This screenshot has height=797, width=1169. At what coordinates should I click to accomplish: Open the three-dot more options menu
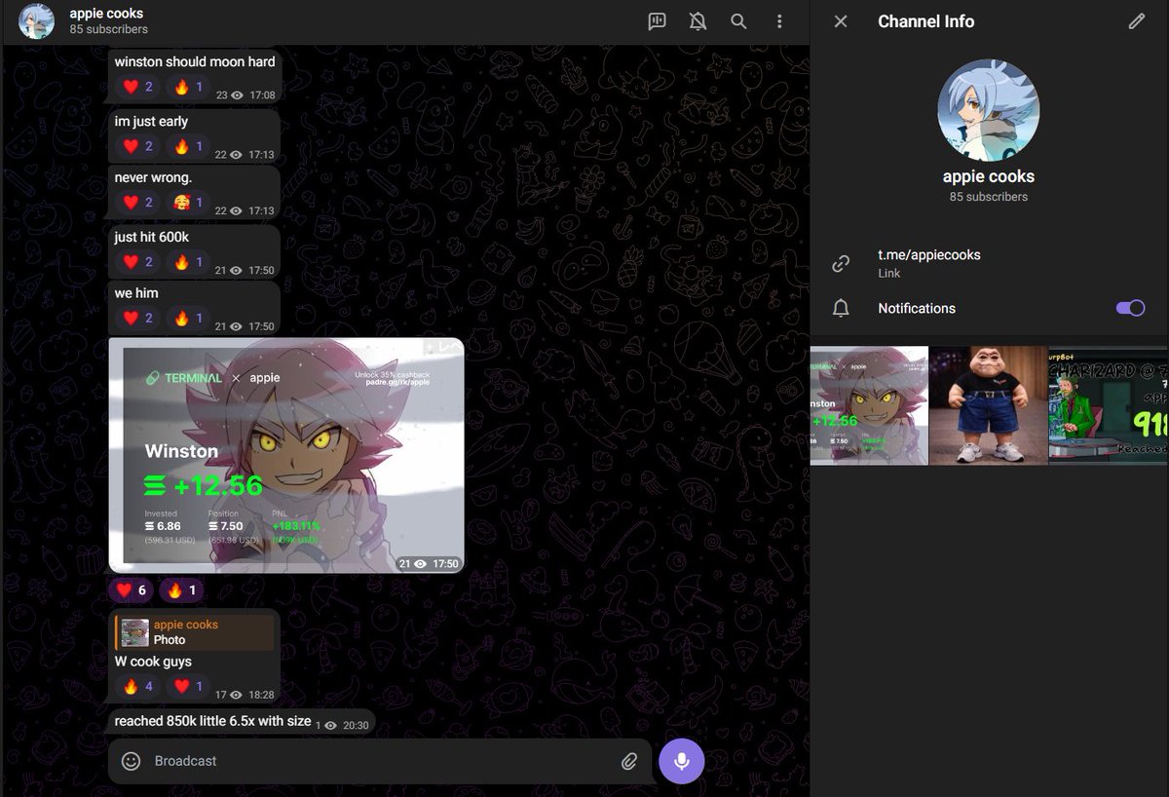(x=779, y=20)
